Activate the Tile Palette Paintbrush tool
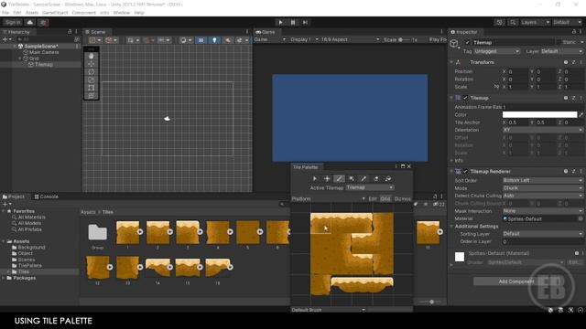 point(339,179)
